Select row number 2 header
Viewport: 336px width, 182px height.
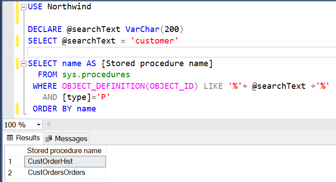coord(15,173)
